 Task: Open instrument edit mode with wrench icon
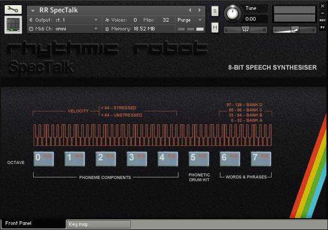[13, 10]
